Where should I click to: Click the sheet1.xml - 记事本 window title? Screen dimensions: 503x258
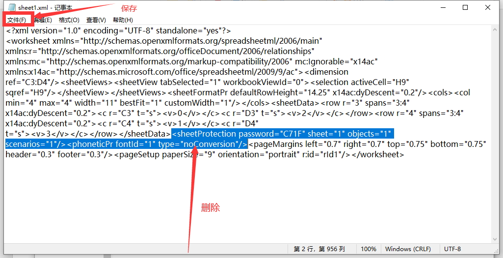click(x=45, y=7)
